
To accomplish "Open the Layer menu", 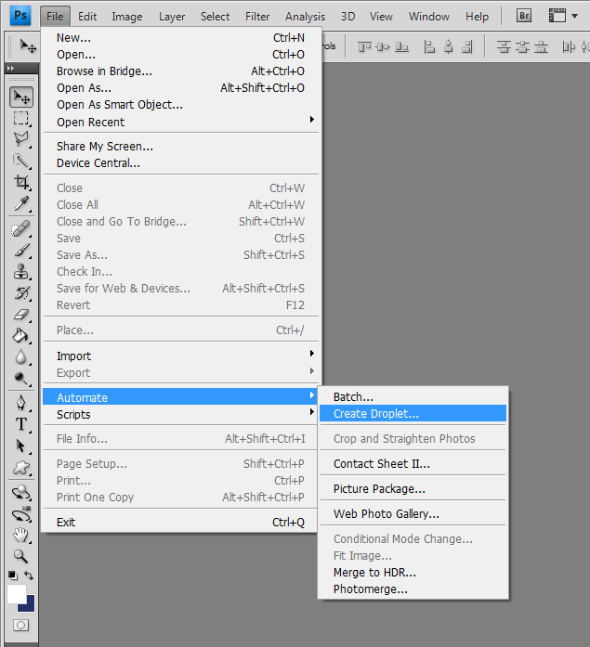I will click(x=172, y=17).
